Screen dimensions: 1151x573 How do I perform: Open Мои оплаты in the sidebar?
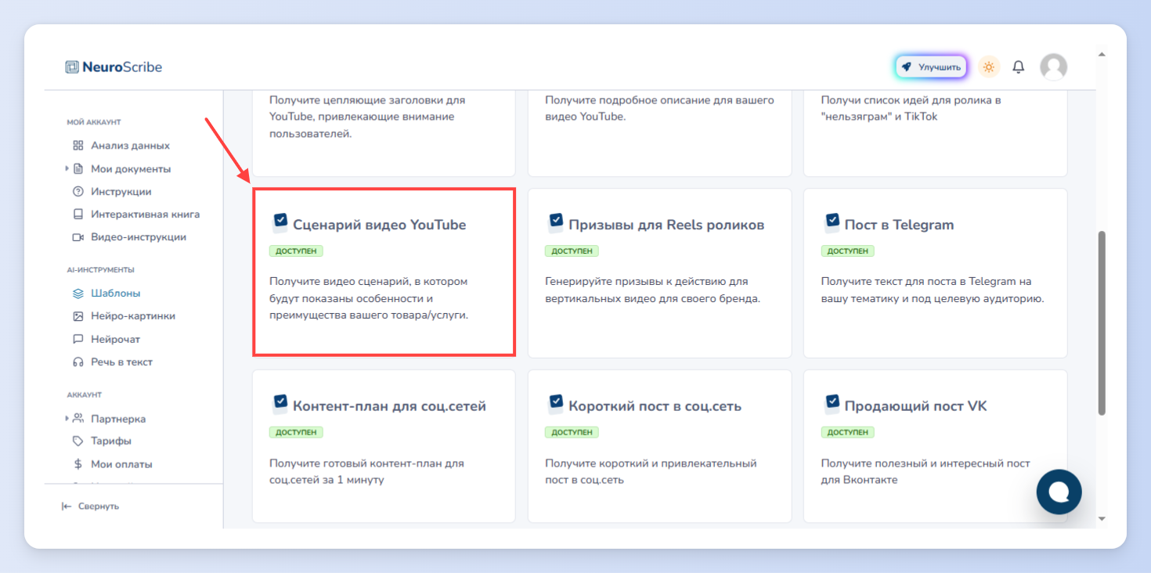121,464
